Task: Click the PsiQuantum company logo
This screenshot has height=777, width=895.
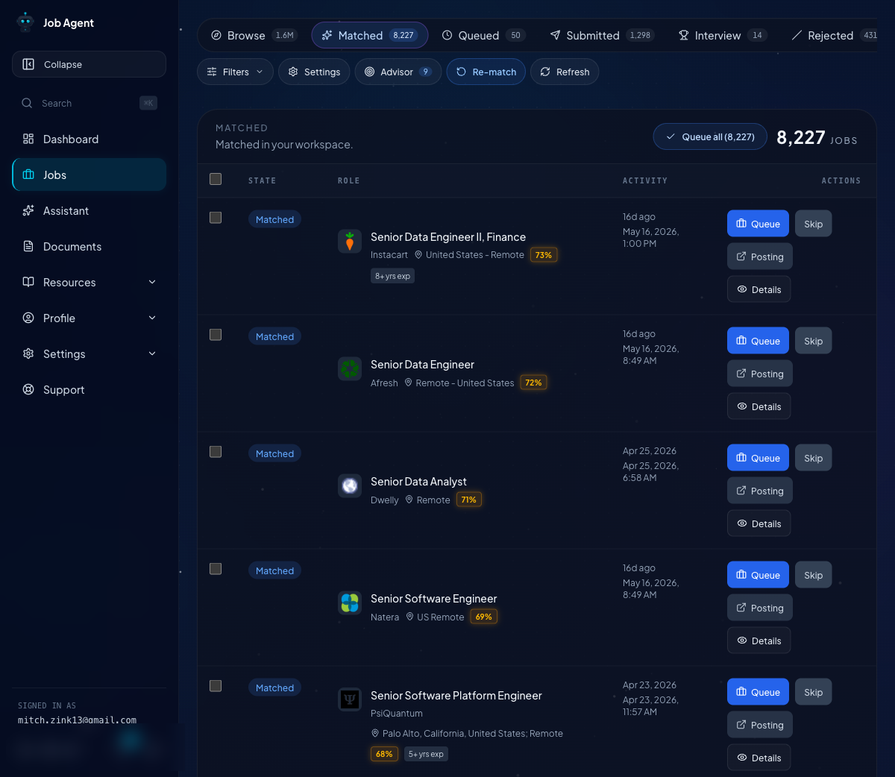Action: (x=350, y=699)
